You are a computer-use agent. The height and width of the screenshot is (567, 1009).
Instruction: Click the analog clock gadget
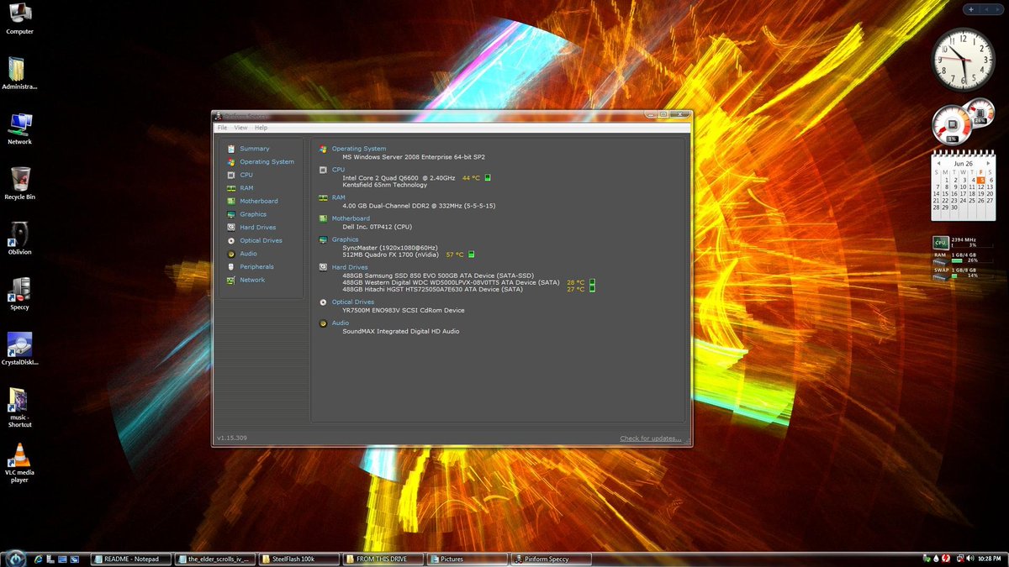click(x=963, y=59)
